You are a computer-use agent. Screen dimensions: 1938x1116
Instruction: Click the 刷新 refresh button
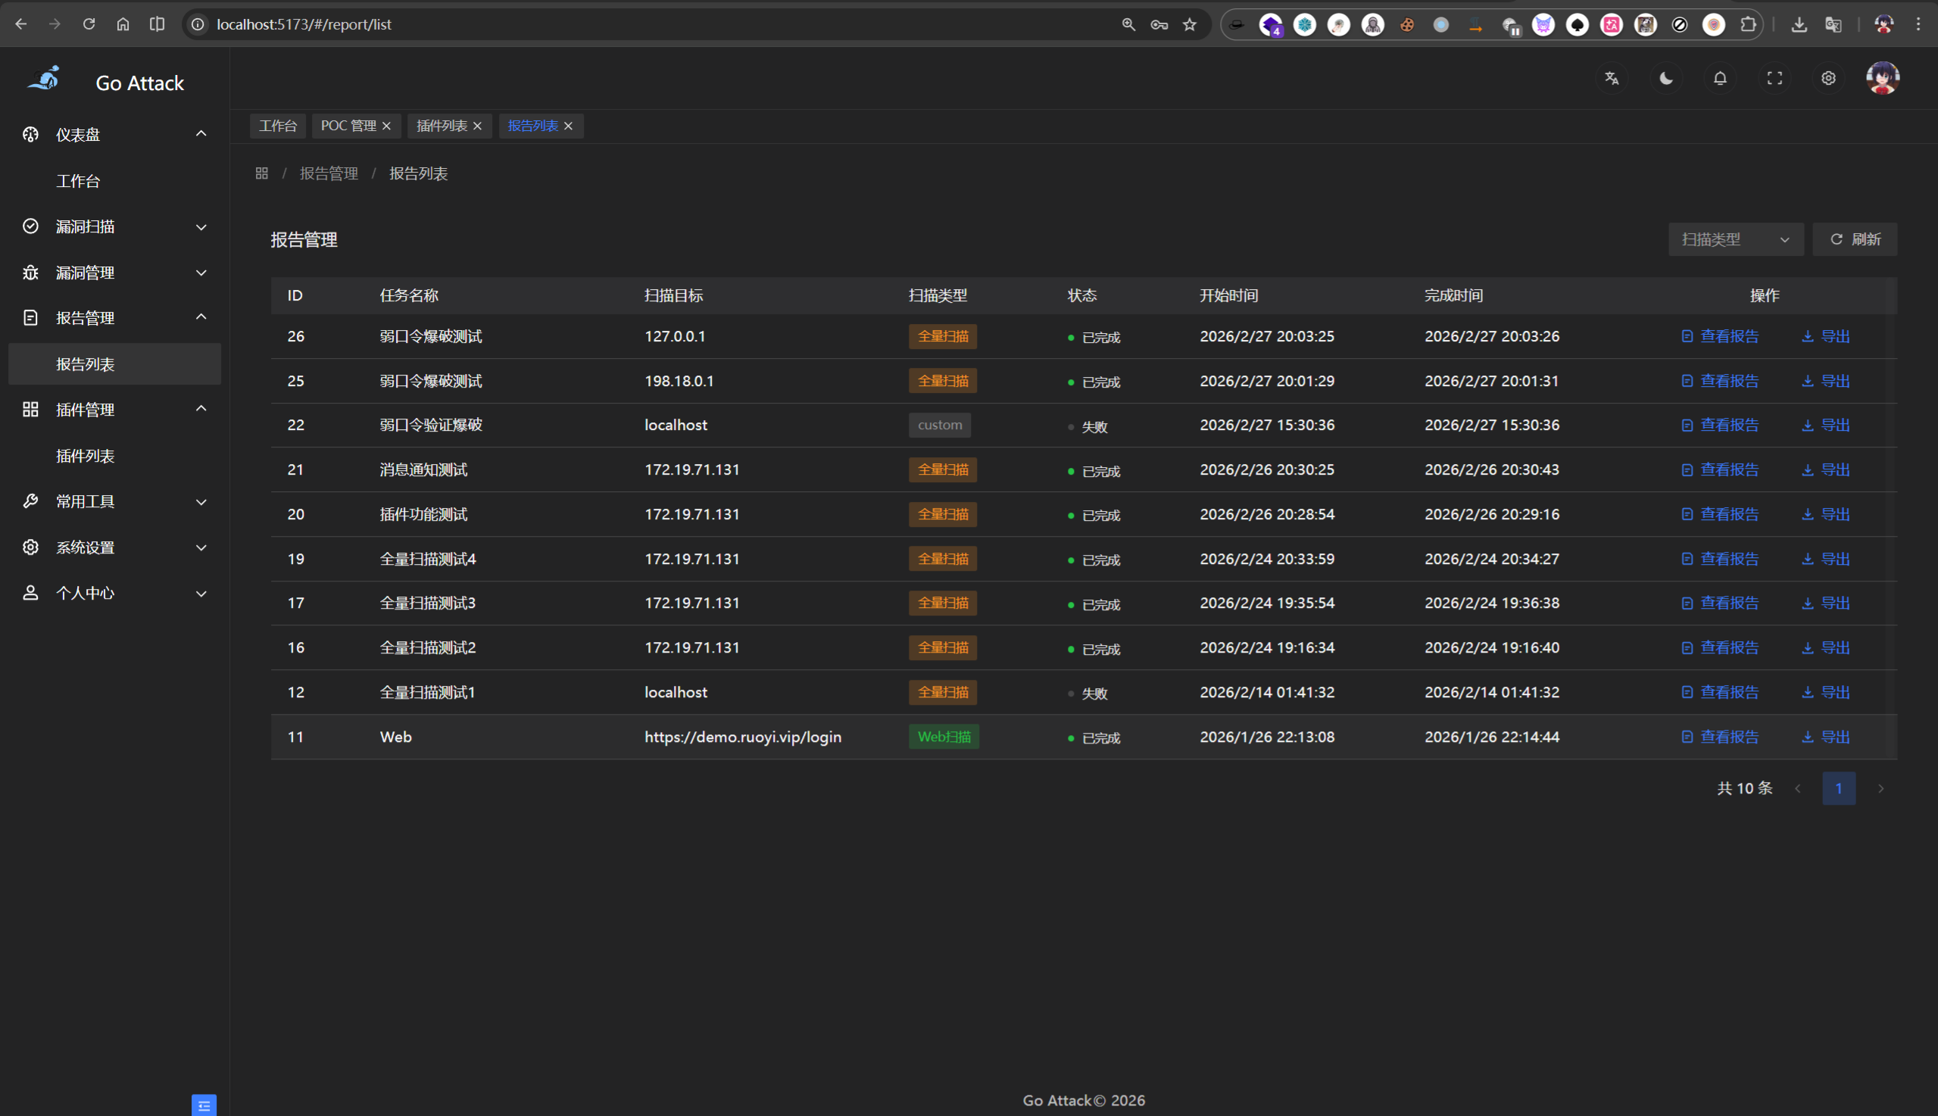coord(1855,240)
